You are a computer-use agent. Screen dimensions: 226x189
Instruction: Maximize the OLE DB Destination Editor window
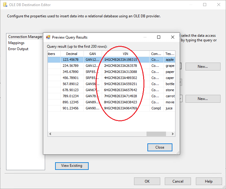tap(205, 5)
